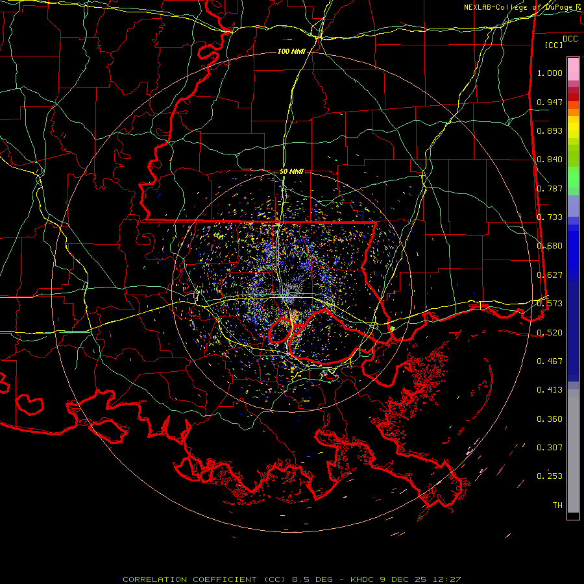
Task: Click the 0.893 color scale value
Action: [550, 130]
